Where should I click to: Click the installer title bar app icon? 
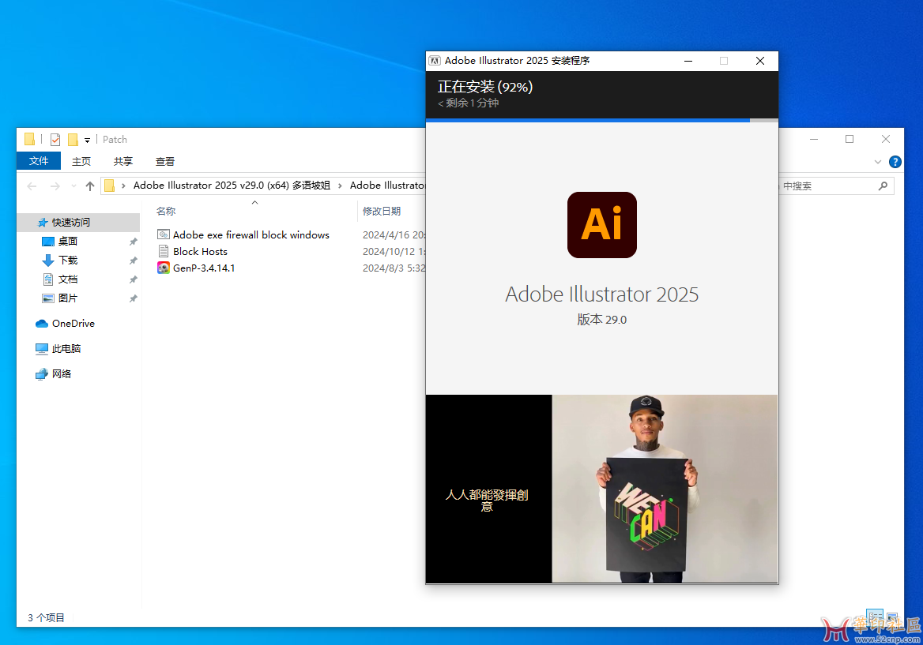pos(435,61)
